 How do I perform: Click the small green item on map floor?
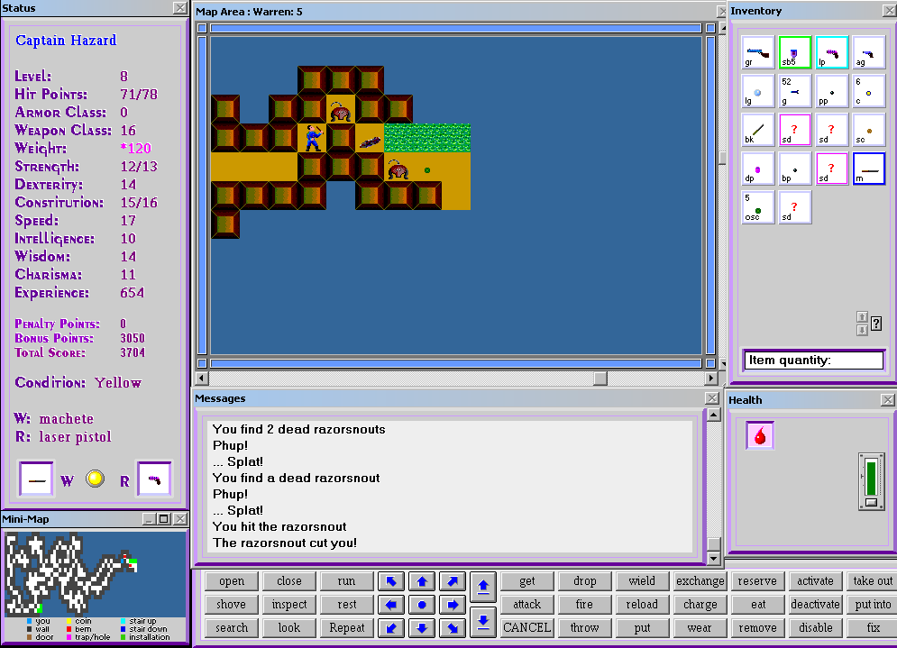coord(426,169)
